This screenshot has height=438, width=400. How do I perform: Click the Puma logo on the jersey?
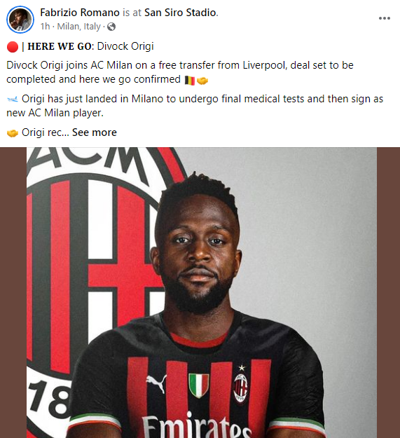click(x=156, y=383)
